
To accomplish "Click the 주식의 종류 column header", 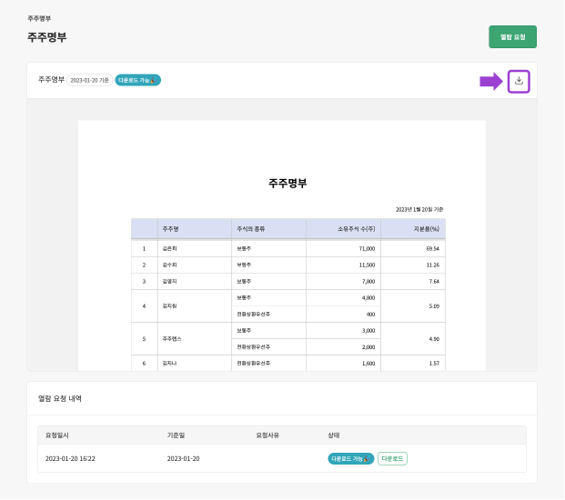I will pyautogui.click(x=249, y=228).
